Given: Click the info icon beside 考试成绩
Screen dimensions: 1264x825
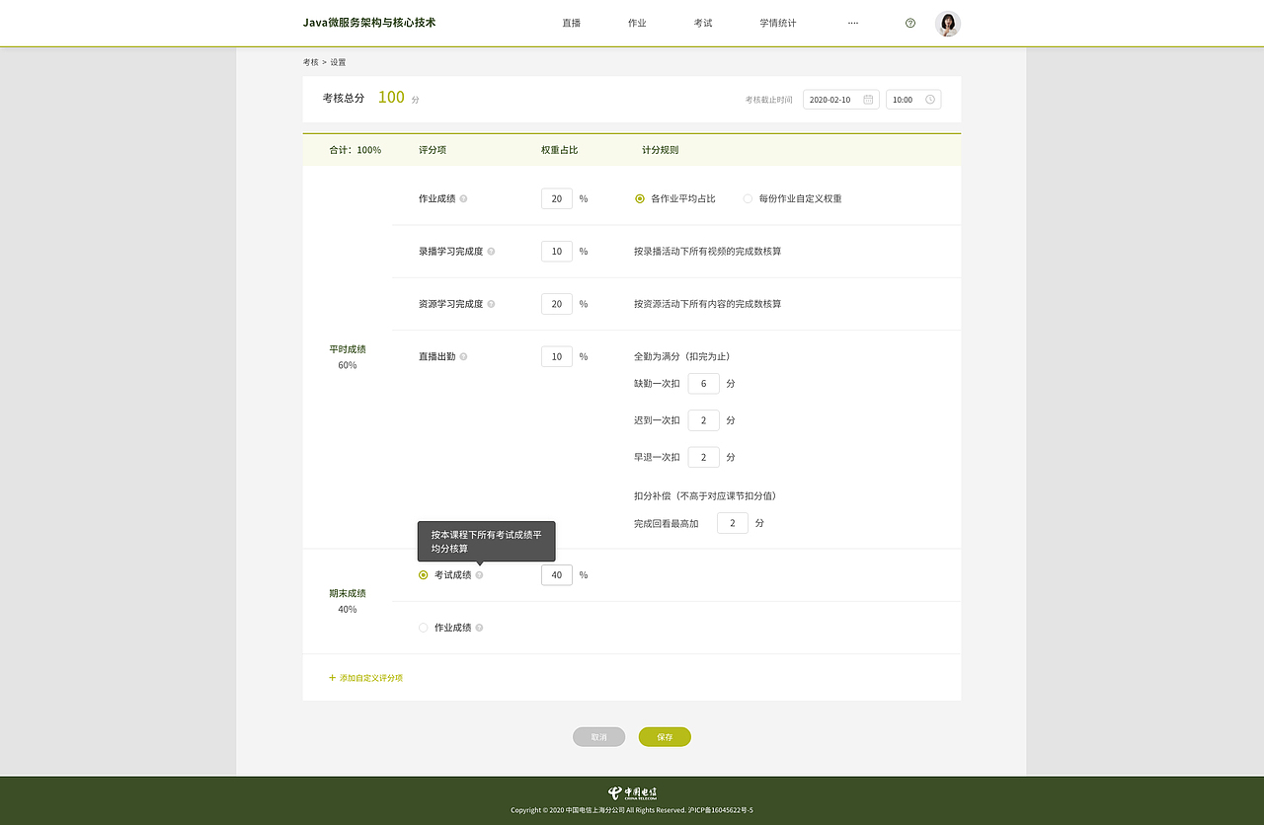Looking at the screenshot, I should (x=479, y=574).
